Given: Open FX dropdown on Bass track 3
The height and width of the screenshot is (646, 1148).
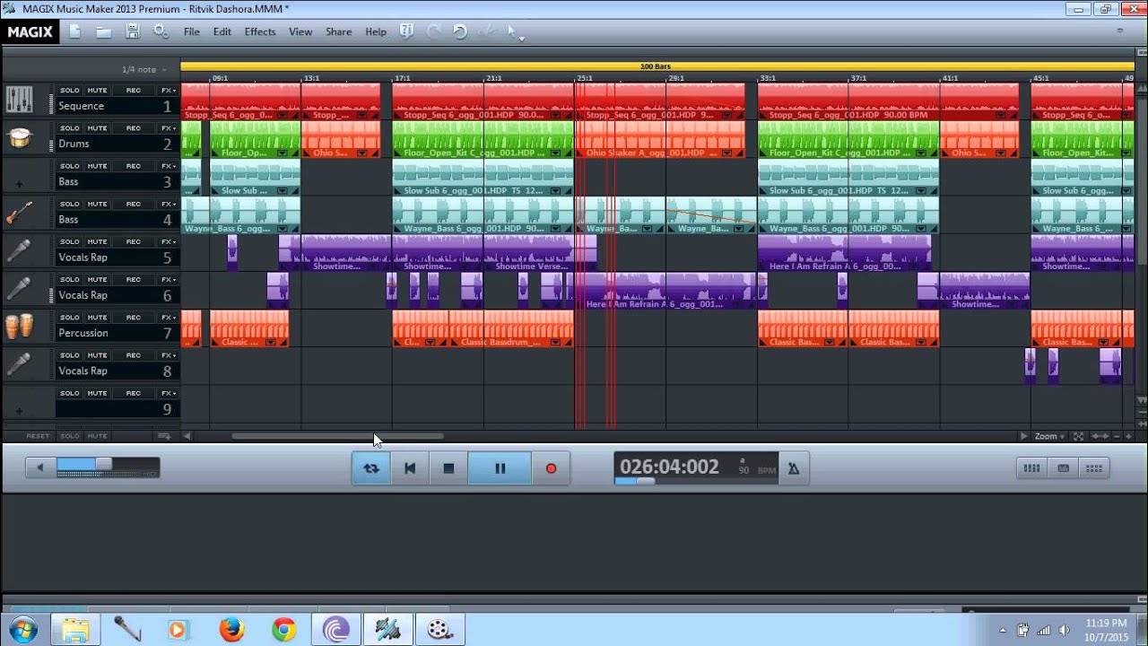Looking at the screenshot, I should 168,166.
